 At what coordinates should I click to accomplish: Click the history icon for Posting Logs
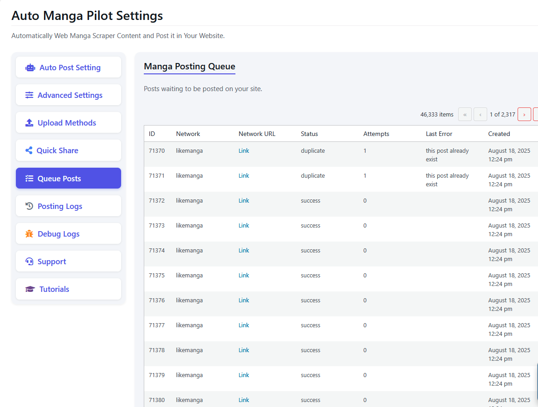(29, 206)
